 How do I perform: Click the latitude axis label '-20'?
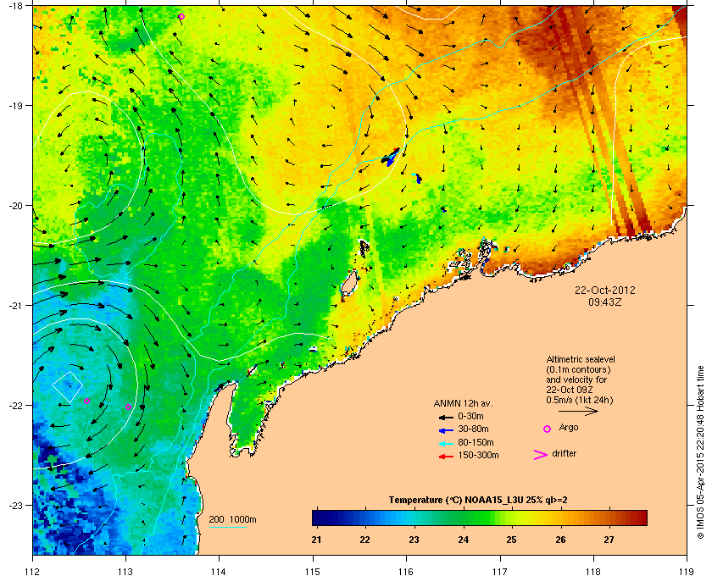15,206
